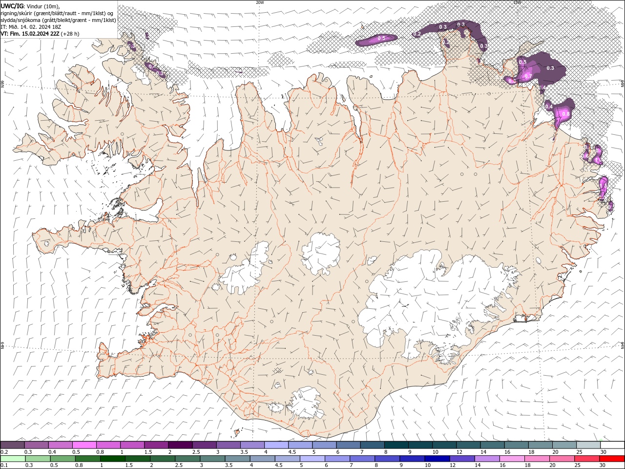This screenshot has width=625, height=469.
Task: Select the red-pink 25–30 swatch in lower legend row
Action: [586, 459]
